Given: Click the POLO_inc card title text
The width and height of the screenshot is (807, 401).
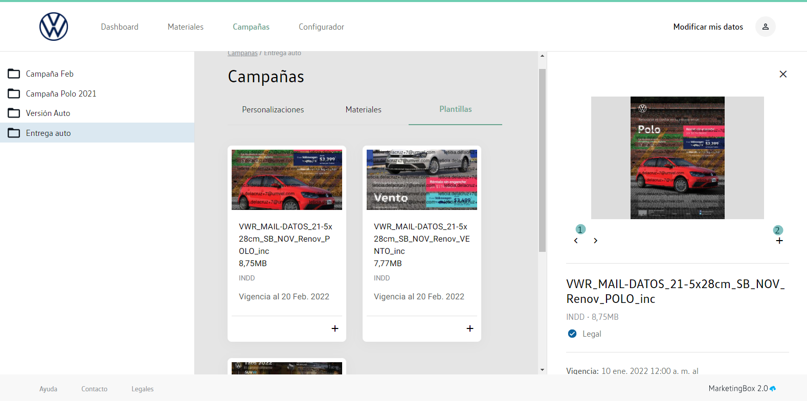Looking at the screenshot, I should coord(285,239).
